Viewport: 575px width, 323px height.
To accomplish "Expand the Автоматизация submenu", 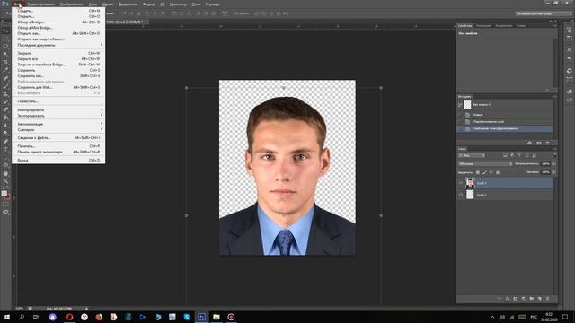I will click(58, 124).
